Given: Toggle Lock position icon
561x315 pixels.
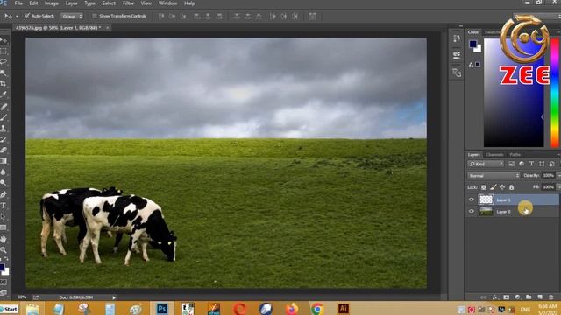Looking at the screenshot, I should (x=502, y=187).
